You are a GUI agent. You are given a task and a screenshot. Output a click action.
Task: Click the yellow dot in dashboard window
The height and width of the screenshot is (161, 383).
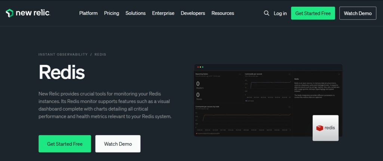[x=200, y=67]
